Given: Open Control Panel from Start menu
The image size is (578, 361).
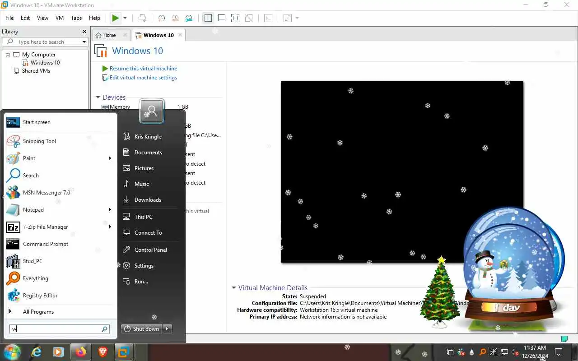Looking at the screenshot, I should coord(151,250).
